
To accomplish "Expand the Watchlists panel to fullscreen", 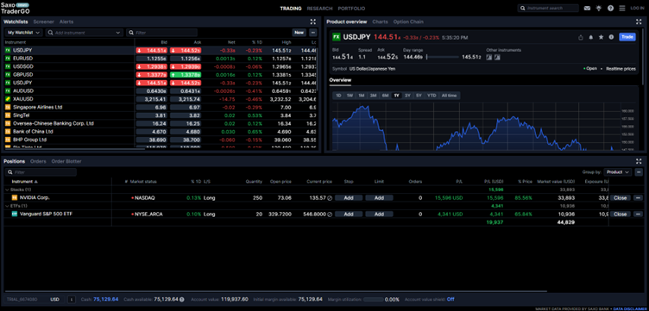I will pos(313,22).
